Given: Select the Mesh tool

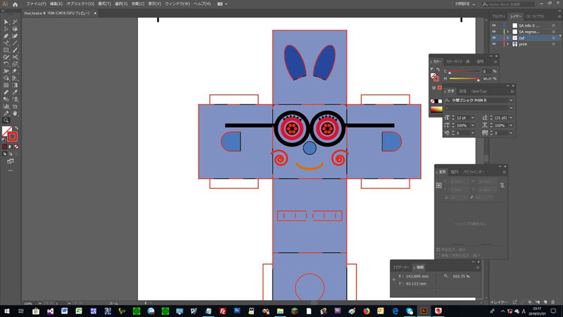Looking at the screenshot, I should [6, 85].
